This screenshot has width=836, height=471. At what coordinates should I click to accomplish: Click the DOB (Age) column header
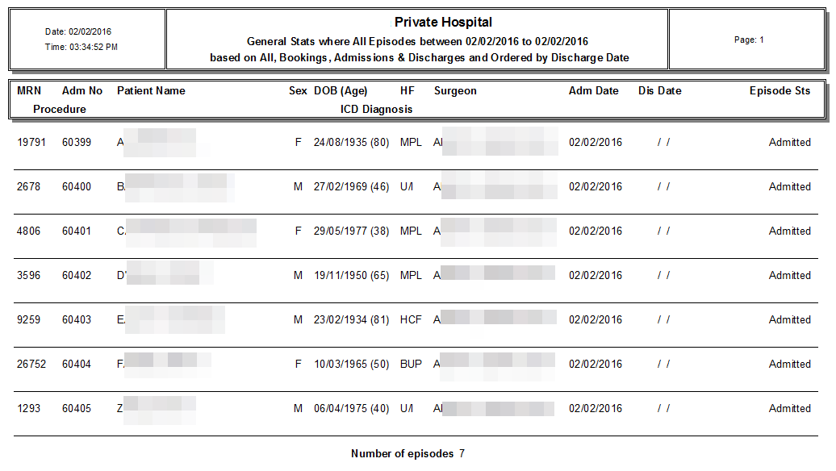341,91
